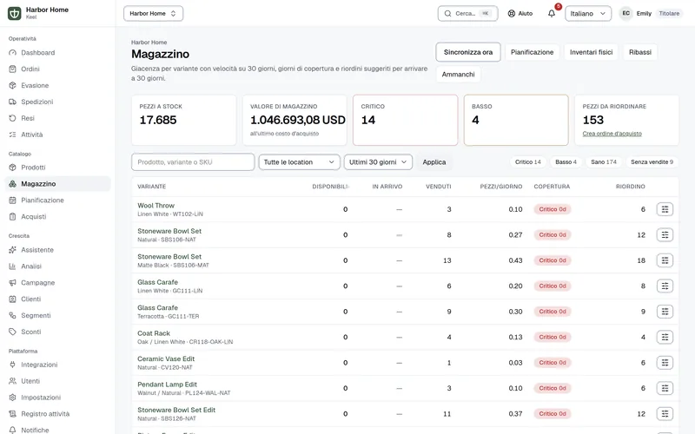Open the Italiano language dropdown
This screenshot has height=434, width=695.
[x=588, y=13]
